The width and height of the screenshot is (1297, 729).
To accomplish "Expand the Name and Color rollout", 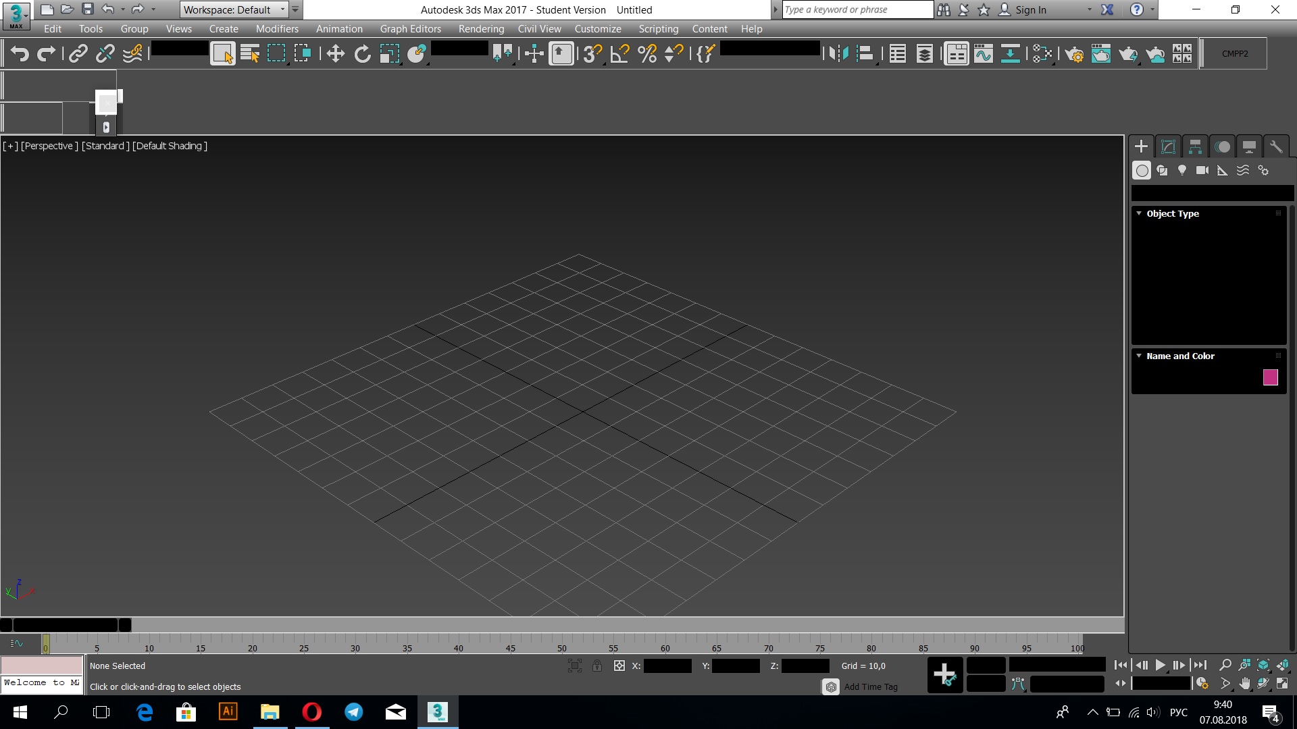I will [1180, 355].
